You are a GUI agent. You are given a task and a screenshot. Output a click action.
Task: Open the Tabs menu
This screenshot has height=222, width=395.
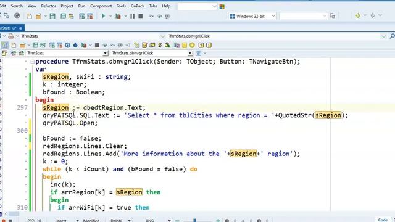(153, 6)
